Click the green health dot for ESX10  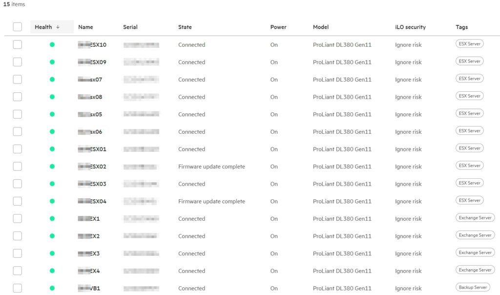click(52, 45)
